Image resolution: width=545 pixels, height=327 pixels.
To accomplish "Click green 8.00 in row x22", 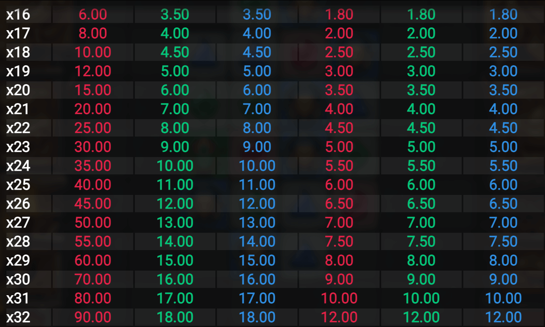I will tap(175, 128).
